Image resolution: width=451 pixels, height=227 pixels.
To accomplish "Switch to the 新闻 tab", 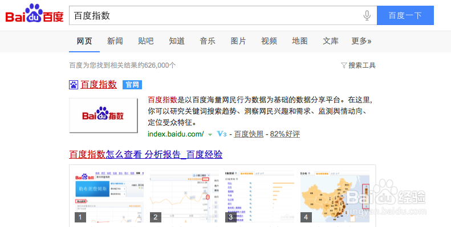I will tap(115, 41).
